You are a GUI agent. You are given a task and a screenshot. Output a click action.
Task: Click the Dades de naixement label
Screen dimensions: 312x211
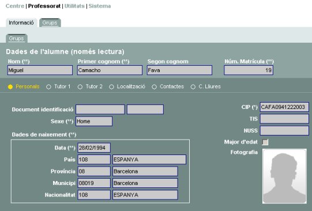point(44,135)
